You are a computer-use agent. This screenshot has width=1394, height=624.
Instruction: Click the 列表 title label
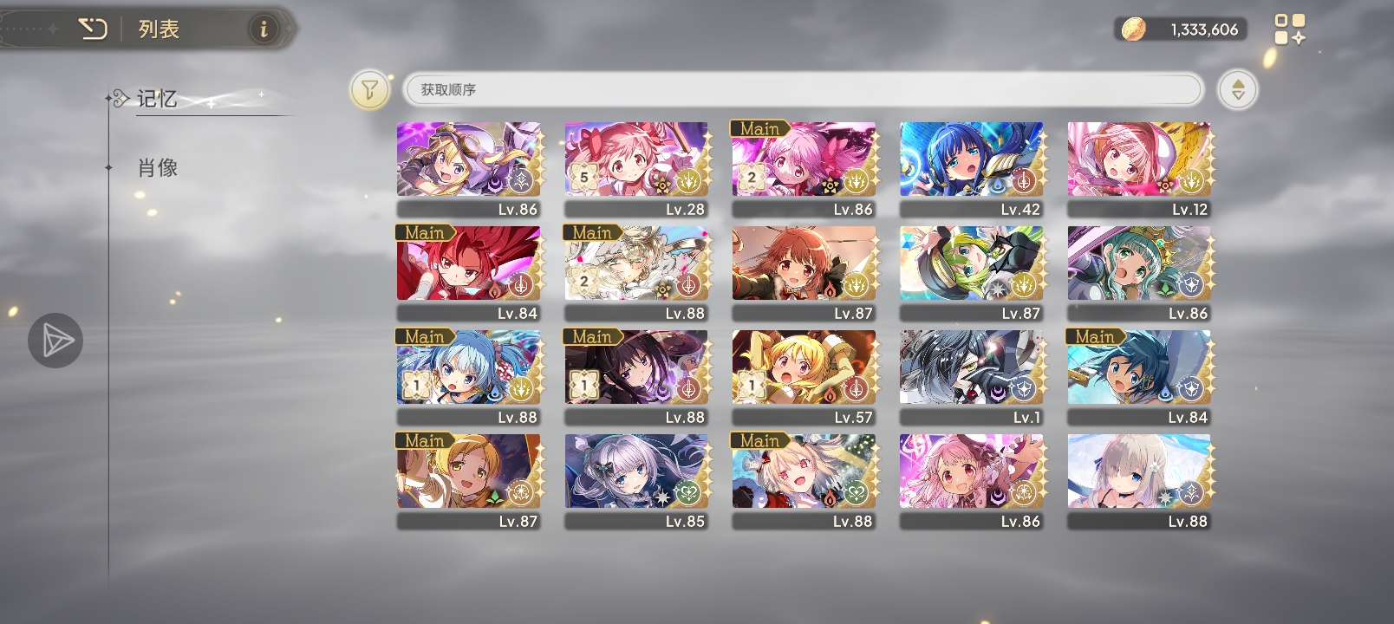pyautogui.click(x=159, y=29)
